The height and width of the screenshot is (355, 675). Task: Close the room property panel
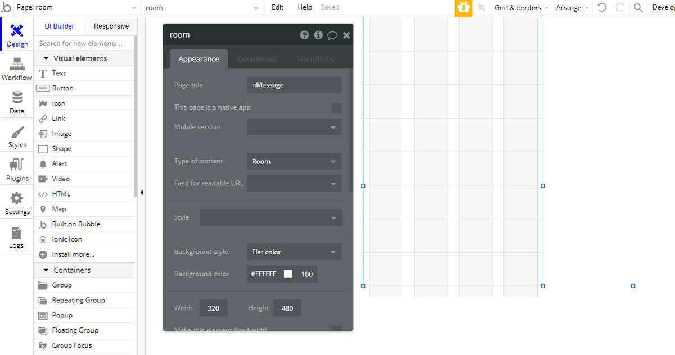(x=346, y=35)
